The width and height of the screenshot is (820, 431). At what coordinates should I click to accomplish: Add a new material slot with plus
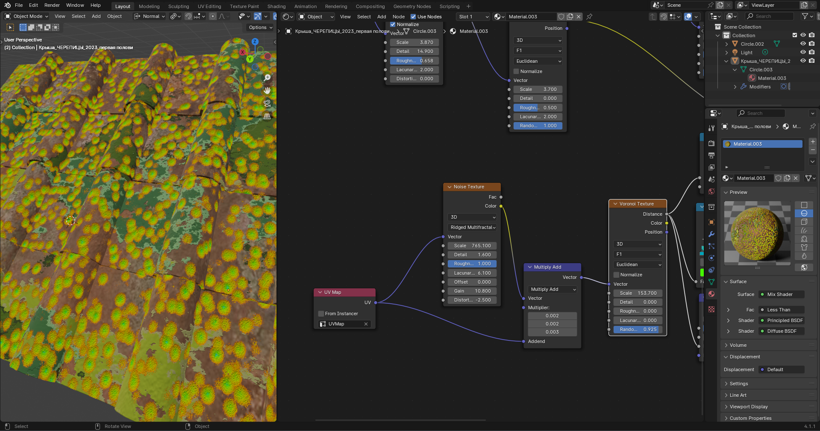coord(813,141)
